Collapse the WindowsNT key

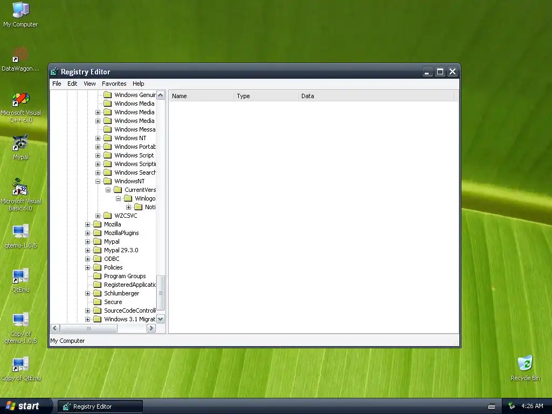pos(98,181)
